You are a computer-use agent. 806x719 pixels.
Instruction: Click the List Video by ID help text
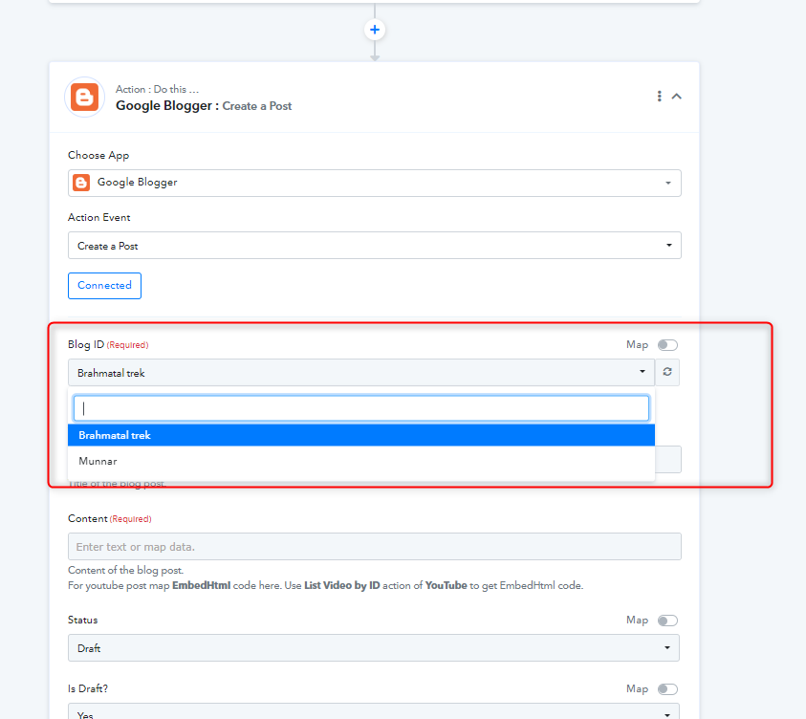(342, 585)
